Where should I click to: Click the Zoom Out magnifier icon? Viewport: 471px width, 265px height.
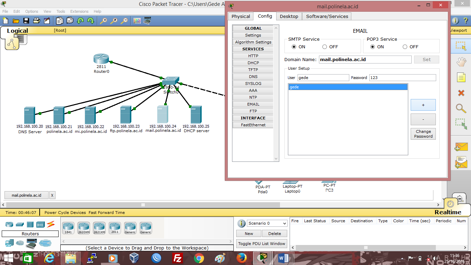pos(124,21)
